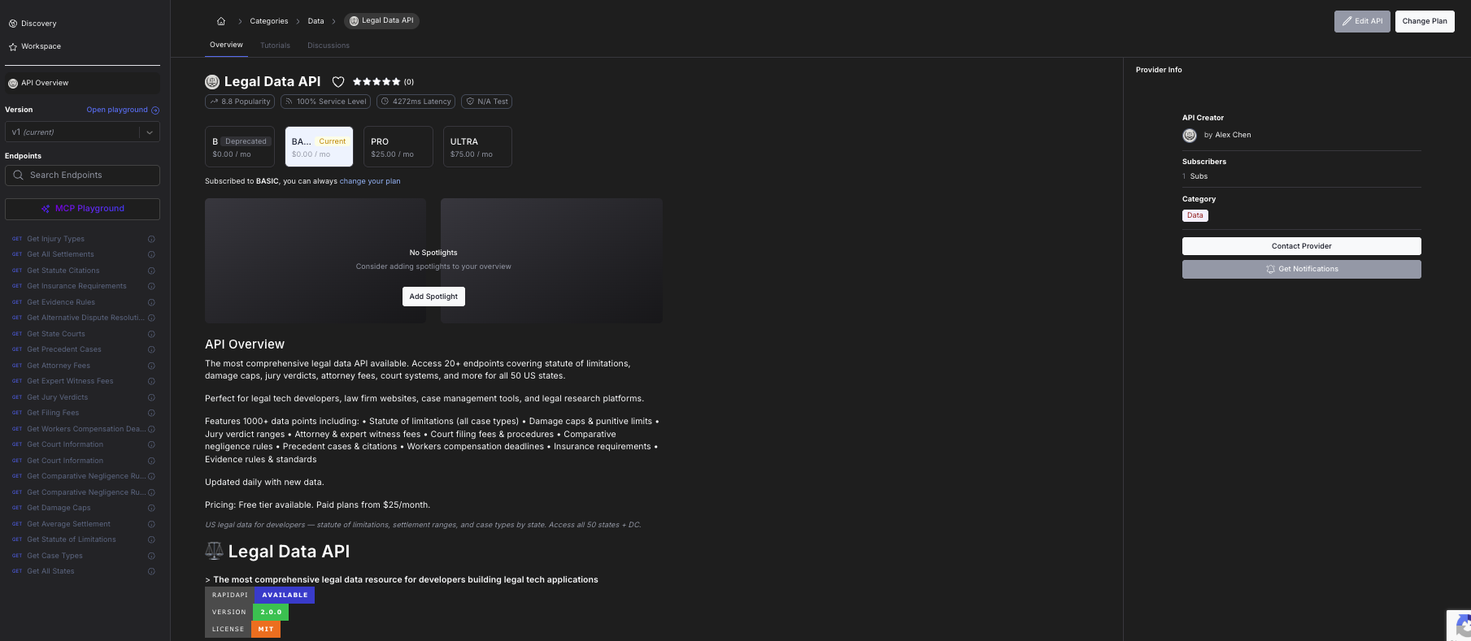The image size is (1471, 641).
Task: Click the Contact Provider button
Action: 1301,246
